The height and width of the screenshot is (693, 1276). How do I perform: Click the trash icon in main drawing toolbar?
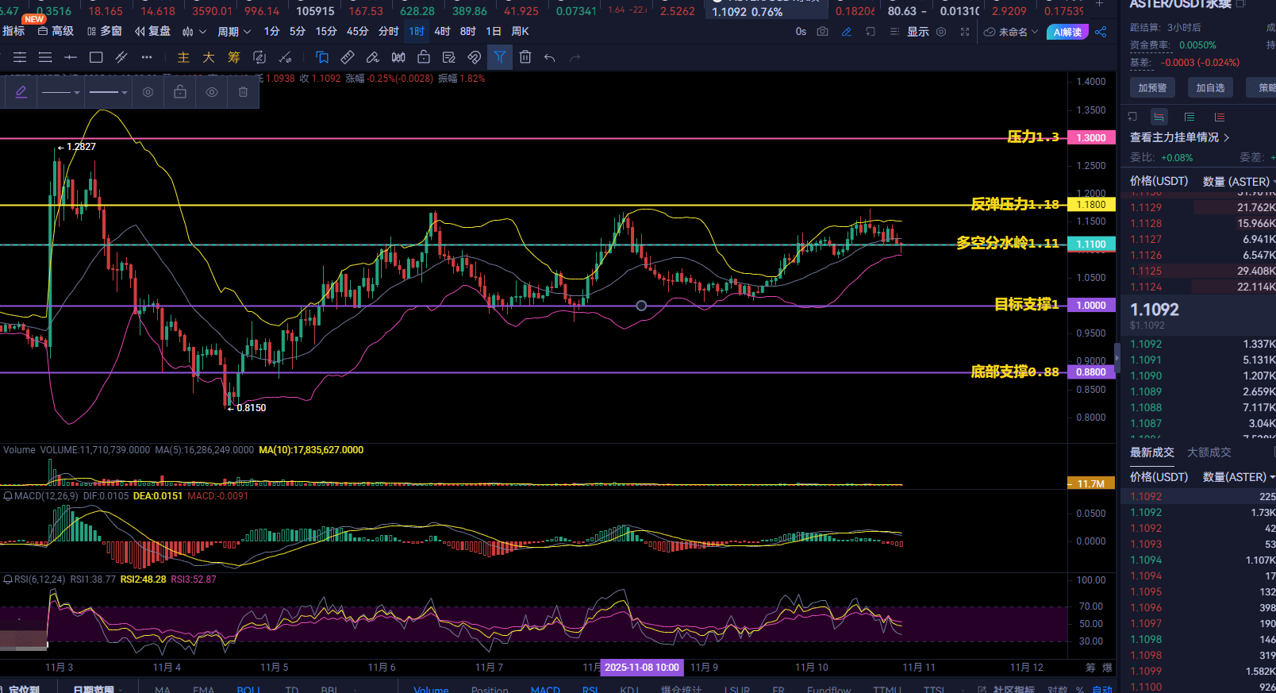[x=525, y=57]
